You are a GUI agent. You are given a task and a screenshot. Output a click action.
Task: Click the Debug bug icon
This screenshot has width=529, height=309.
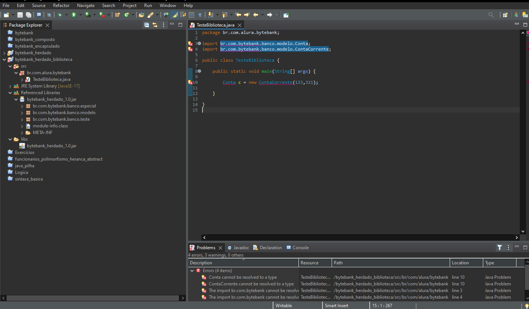click(x=60, y=15)
